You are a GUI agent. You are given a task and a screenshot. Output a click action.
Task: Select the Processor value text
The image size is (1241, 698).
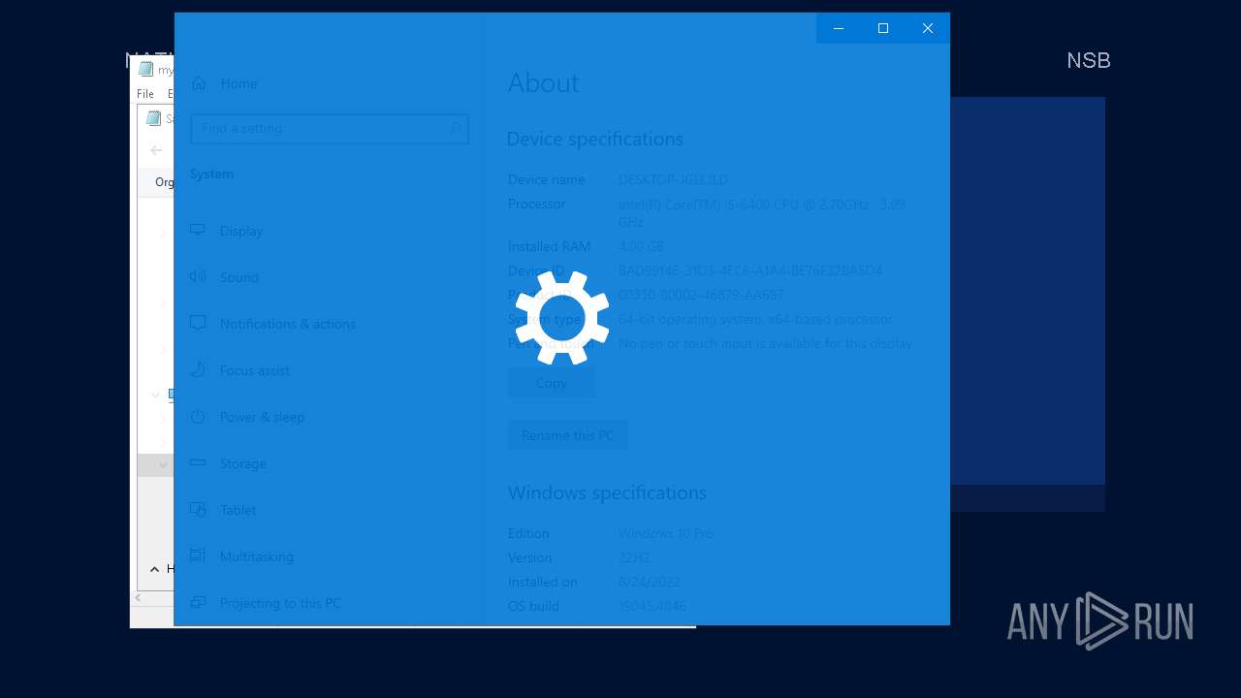[x=762, y=213]
